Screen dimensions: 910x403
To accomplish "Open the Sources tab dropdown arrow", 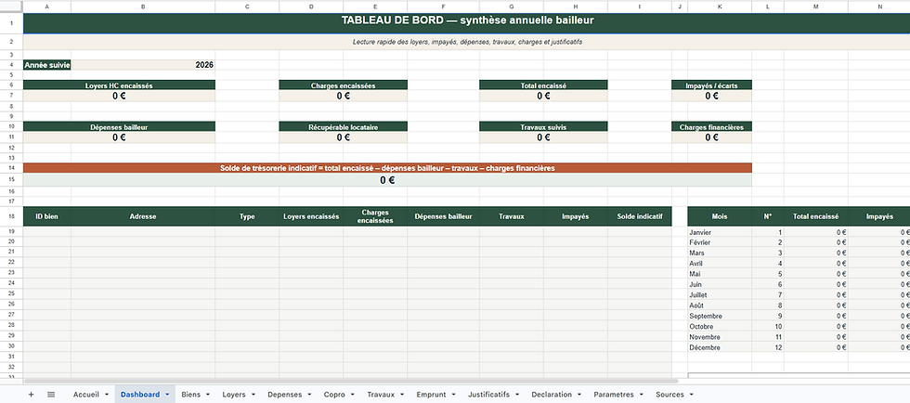I will pyautogui.click(x=691, y=395).
